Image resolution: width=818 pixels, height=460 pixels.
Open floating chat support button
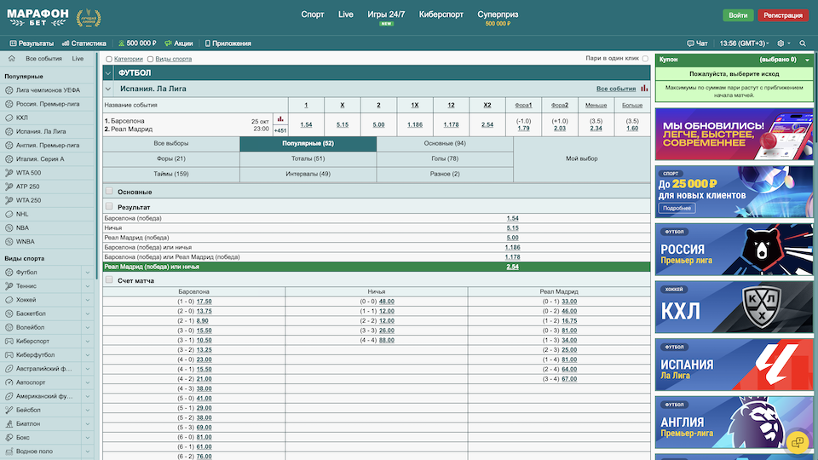798,443
